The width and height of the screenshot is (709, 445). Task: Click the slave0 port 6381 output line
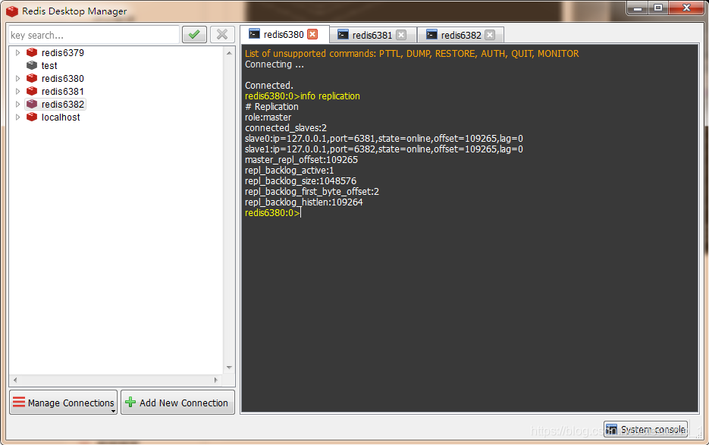pos(384,139)
